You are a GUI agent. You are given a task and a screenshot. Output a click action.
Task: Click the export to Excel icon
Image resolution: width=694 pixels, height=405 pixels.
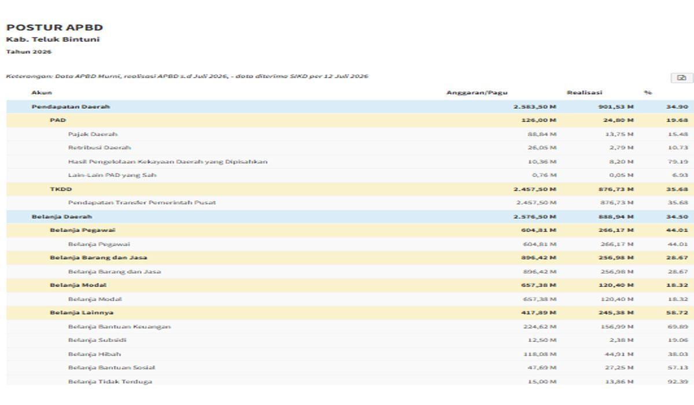pyautogui.click(x=681, y=78)
